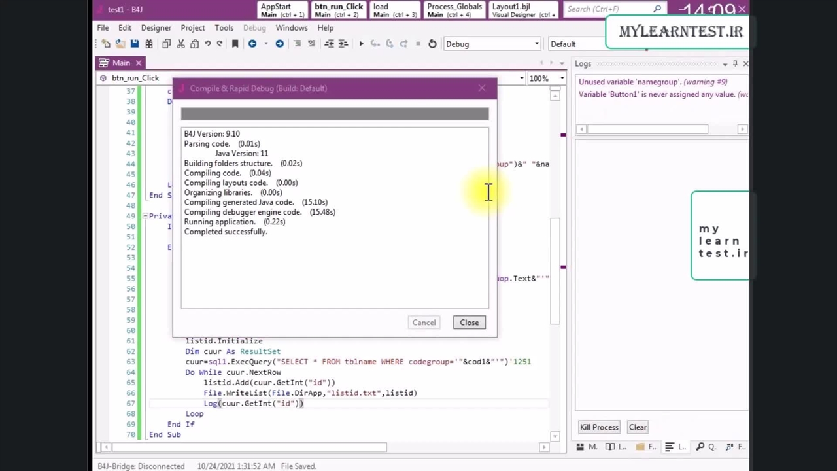837x471 pixels.
Task: Click the Cut scissors icon
Action: click(180, 44)
